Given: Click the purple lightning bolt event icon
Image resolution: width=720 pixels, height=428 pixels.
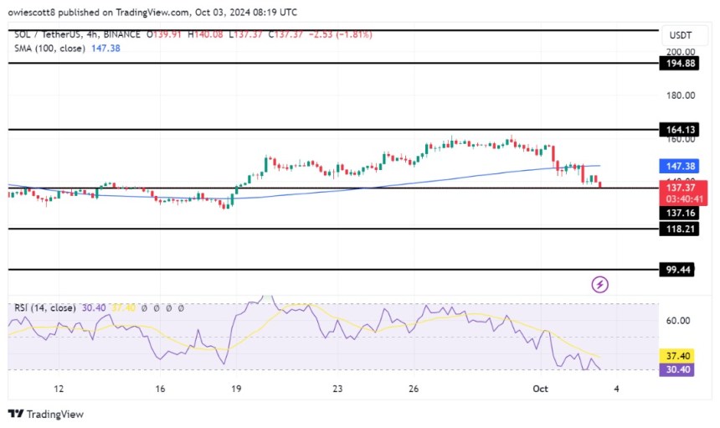Looking at the screenshot, I should point(599,285).
